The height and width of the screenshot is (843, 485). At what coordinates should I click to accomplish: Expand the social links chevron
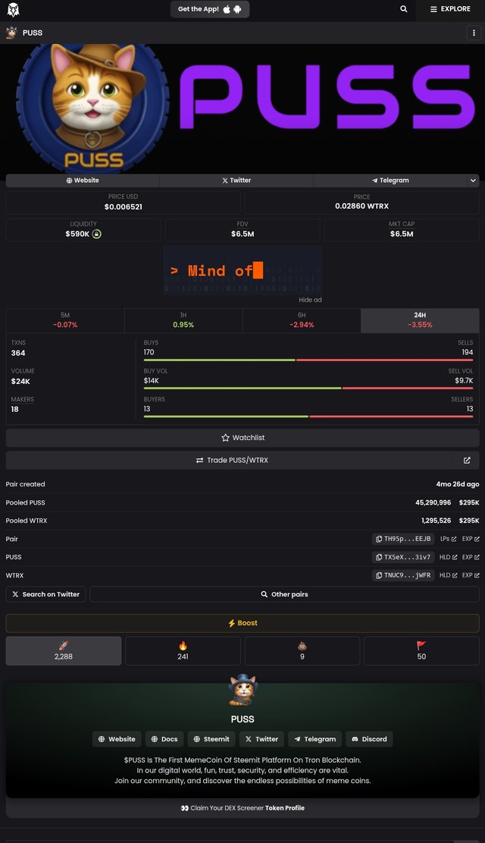pyautogui.click(x=473, y=181)
